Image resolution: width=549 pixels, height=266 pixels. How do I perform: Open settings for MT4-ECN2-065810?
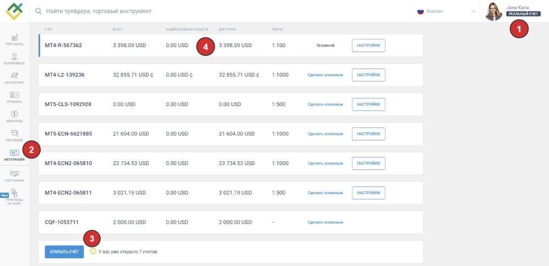point(368,163)
